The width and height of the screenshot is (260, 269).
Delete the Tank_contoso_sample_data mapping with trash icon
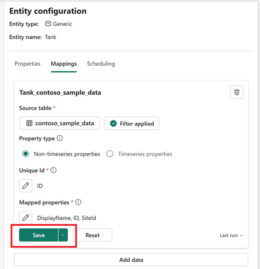click(236, 92)
